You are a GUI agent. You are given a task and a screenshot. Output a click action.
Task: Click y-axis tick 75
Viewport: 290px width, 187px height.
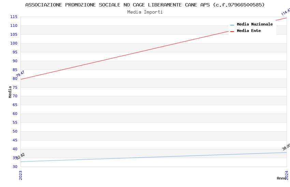point(15,87)
